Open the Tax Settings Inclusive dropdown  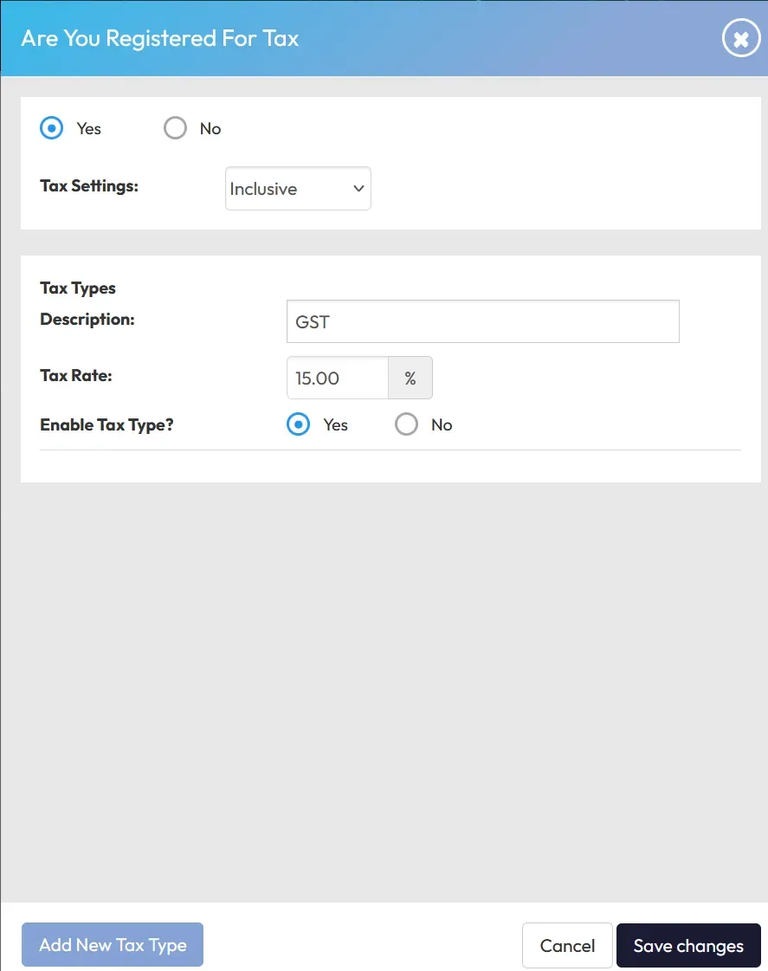[x=297, y=189]
